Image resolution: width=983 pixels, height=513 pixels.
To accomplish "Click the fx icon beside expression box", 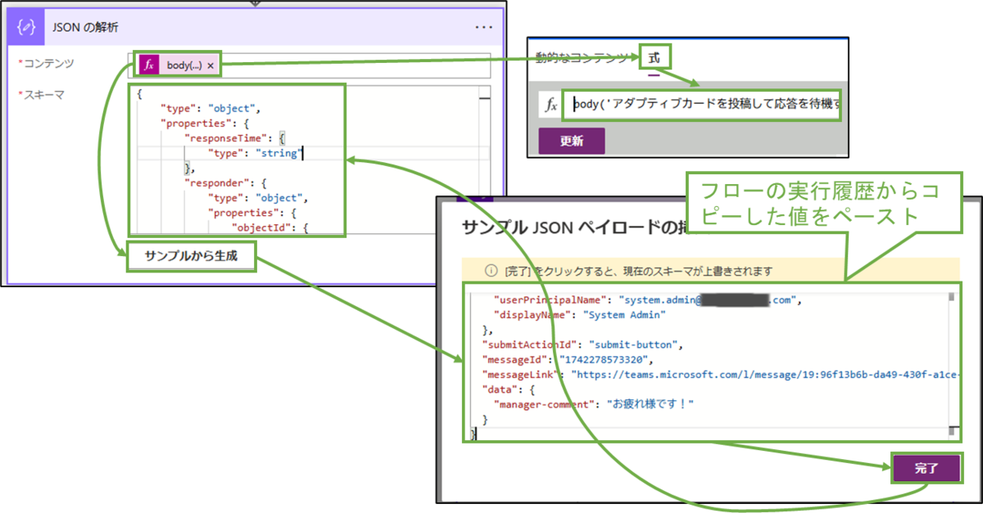I will (x=551, y=105).
